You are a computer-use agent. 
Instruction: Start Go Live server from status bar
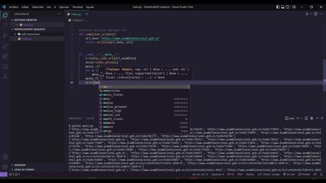289,174
